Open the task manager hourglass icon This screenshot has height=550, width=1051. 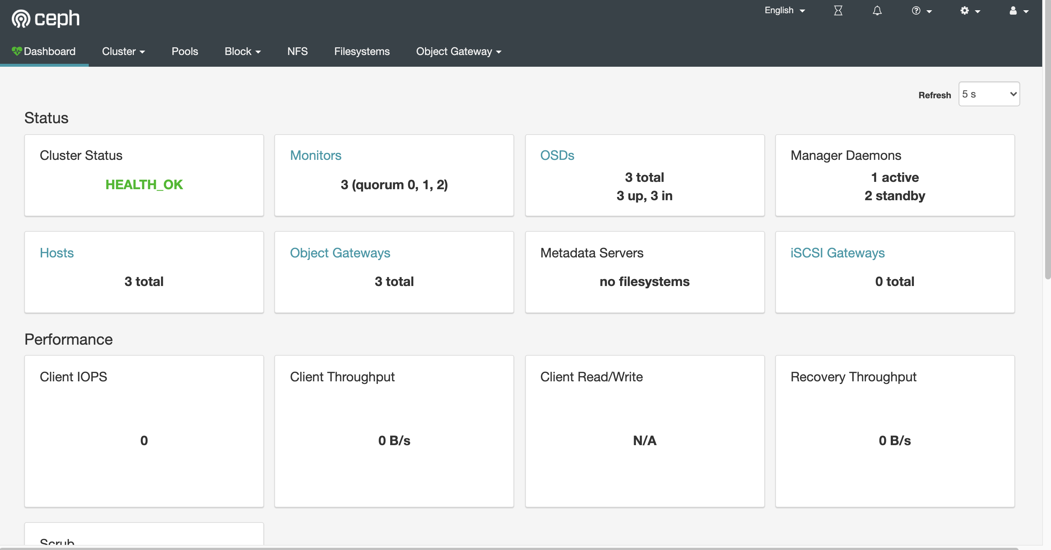point(838,11)
